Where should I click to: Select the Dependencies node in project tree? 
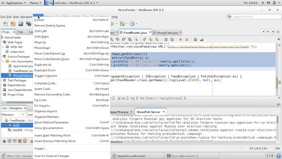pos(16,85)
